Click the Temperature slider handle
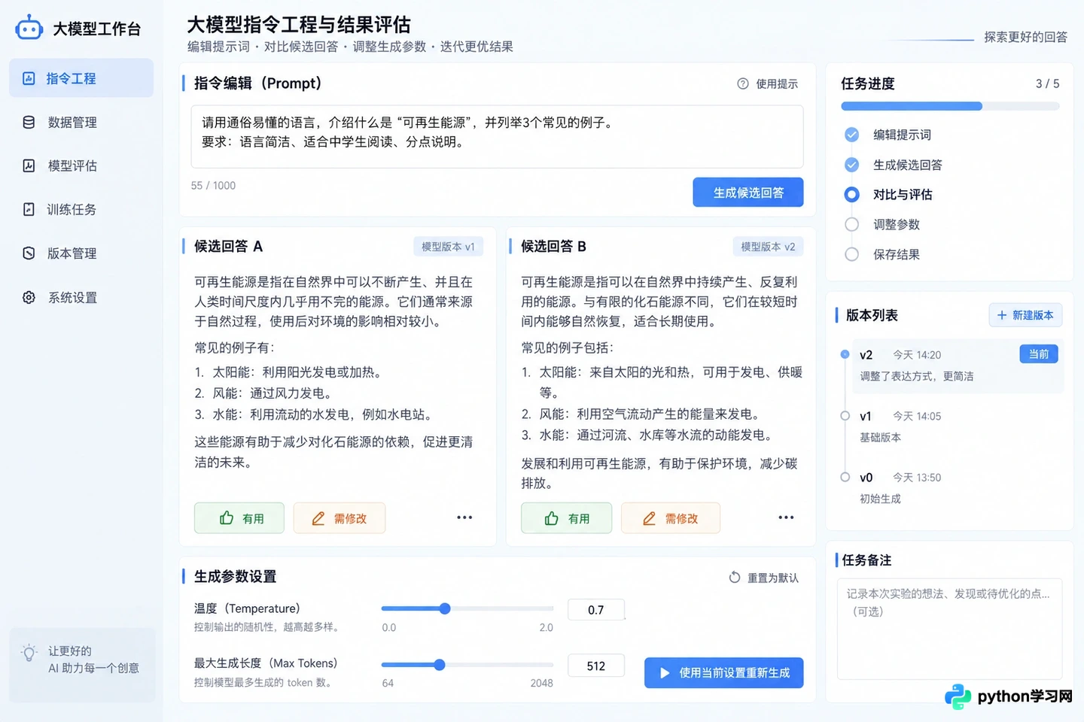 (445, 608)
